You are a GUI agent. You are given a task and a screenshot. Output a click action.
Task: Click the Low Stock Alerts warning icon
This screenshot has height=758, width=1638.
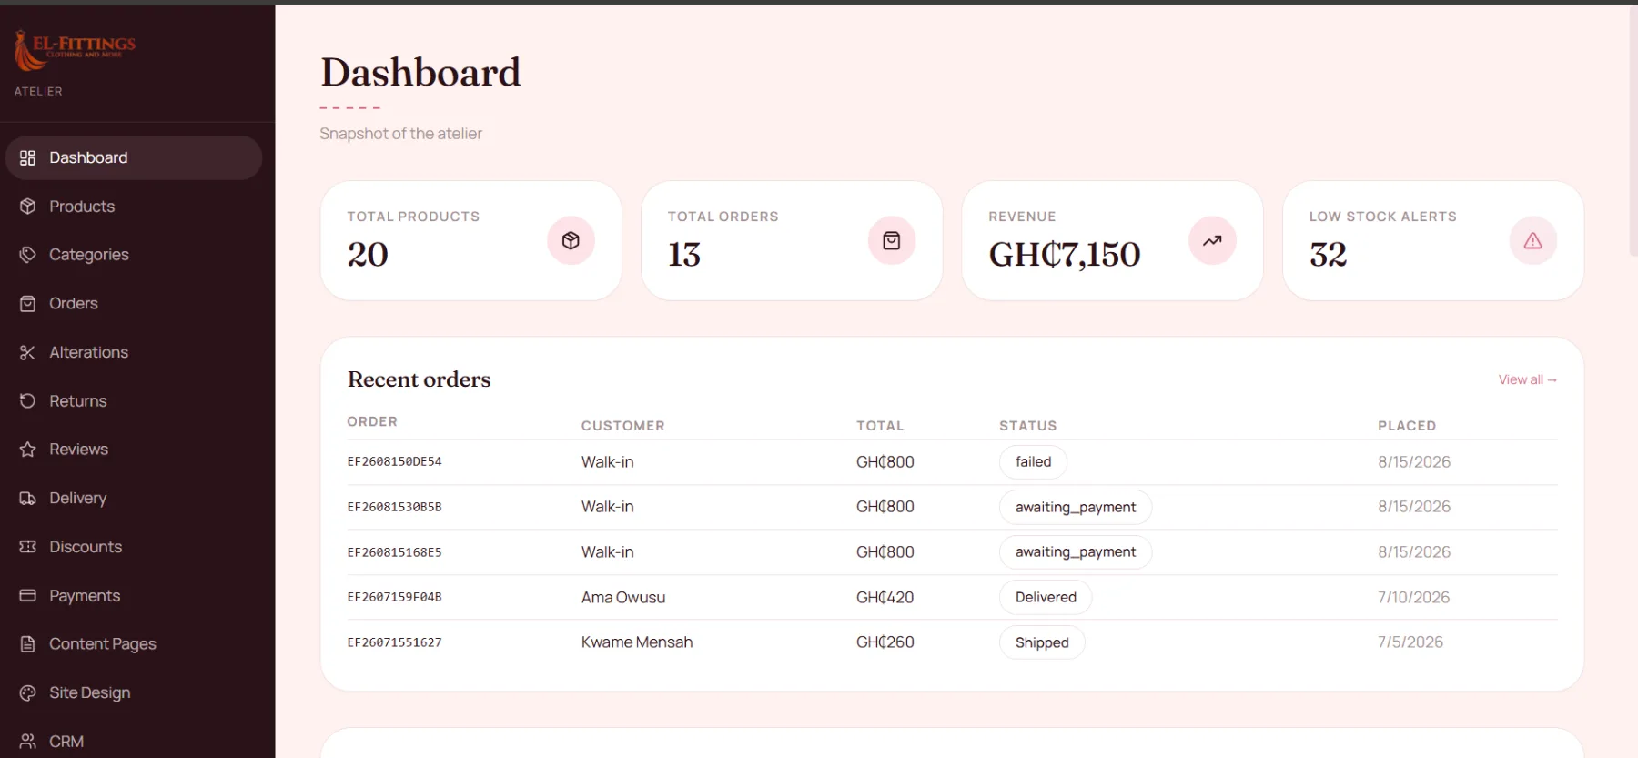(1533, 241)
